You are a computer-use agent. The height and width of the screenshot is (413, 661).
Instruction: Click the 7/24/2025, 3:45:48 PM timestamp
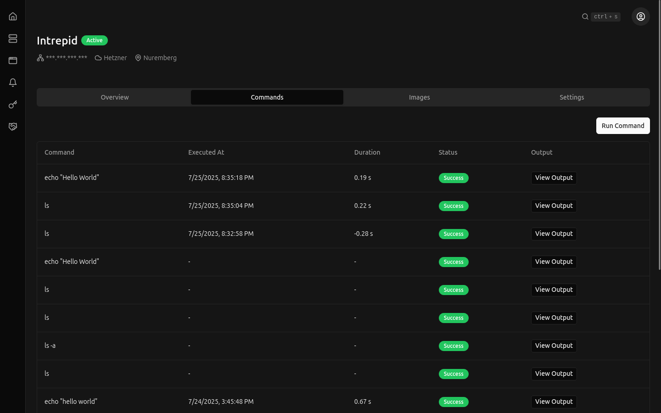221,402
